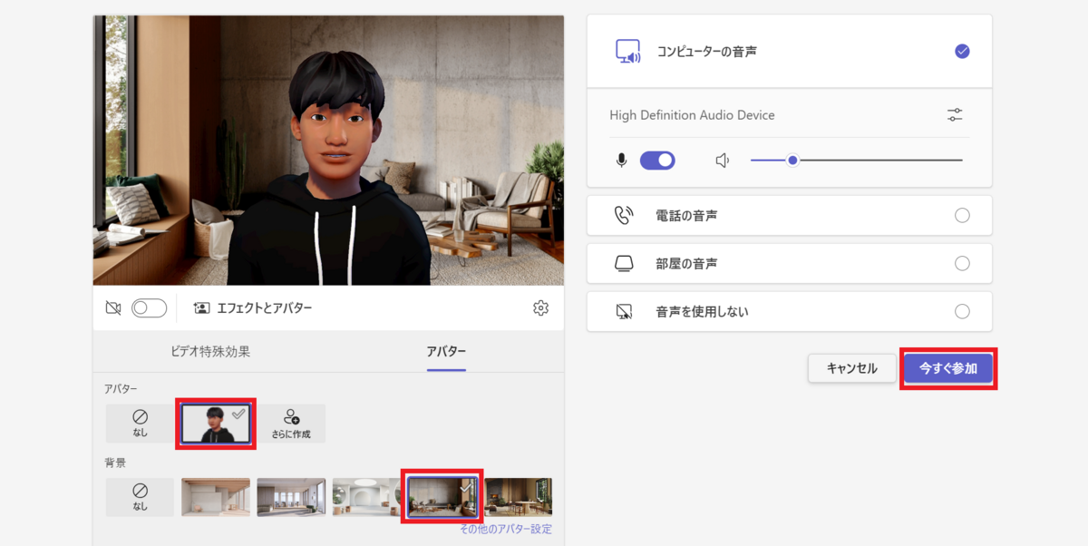Click the effects and avatars icon
This screenshot has height=546, width=1088.
coord(201,308)
